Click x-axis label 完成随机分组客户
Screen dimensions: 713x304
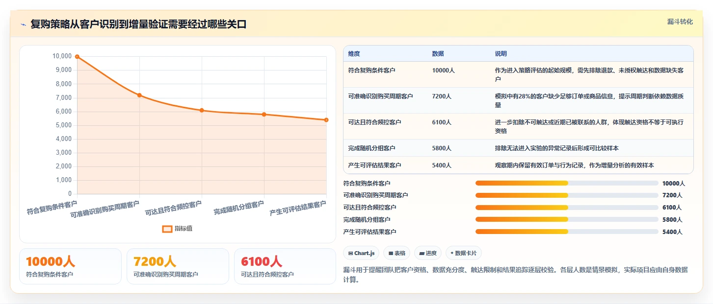(239, 209)
